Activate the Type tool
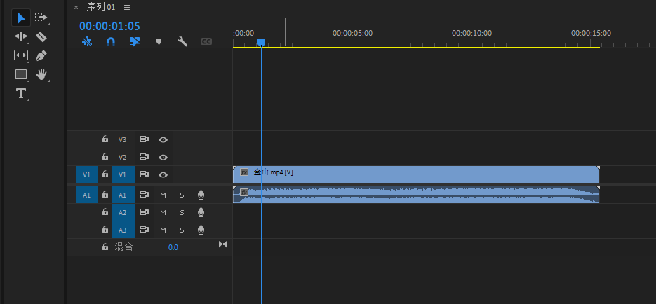Screen dimensions: 656x304 click(x=21, y=93)
